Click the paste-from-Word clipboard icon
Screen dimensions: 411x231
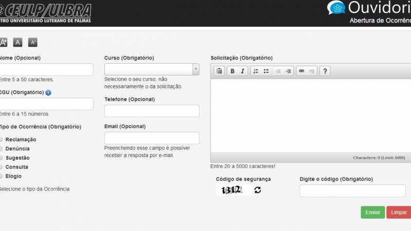[219, 71]
